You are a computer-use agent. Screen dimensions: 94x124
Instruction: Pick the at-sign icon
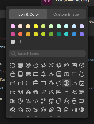(x=66, y=65)
